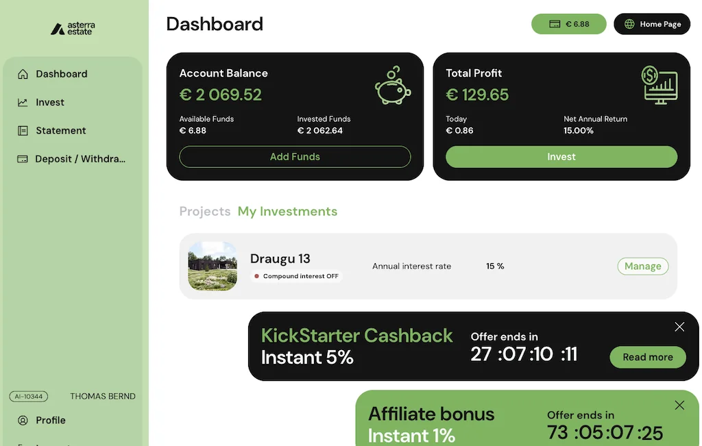
Task: Click the Total Profit chart monitor icon
Action: (659, 85)
